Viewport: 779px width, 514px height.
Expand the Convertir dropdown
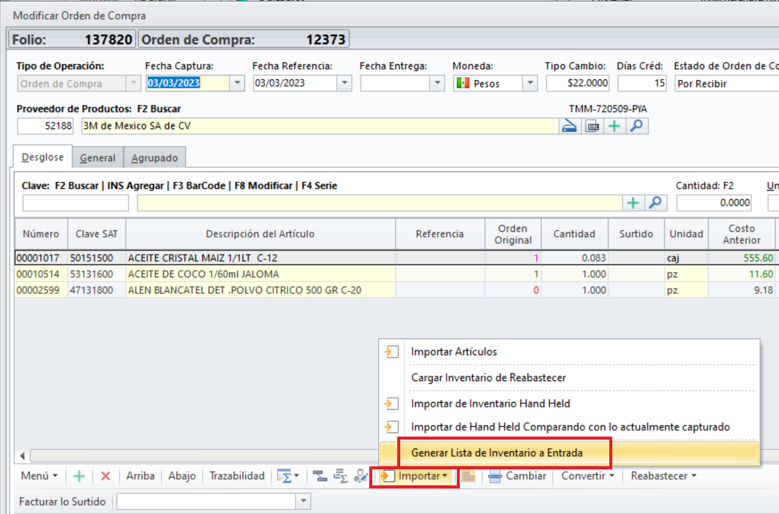[587, 476]
